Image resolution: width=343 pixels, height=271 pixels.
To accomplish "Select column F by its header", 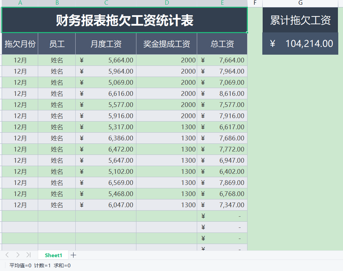I will click(x=255, y=3).
